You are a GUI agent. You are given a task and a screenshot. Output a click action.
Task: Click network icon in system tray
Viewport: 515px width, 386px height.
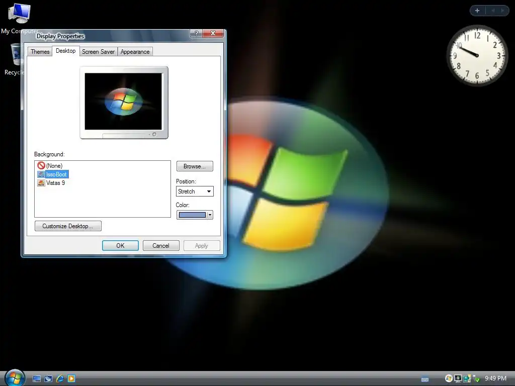pos(467,378)
